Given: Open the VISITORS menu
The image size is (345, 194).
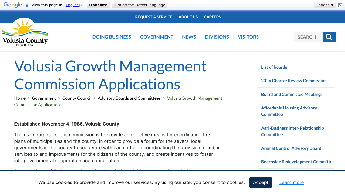Looking at the screenshot, I should 248,37.
